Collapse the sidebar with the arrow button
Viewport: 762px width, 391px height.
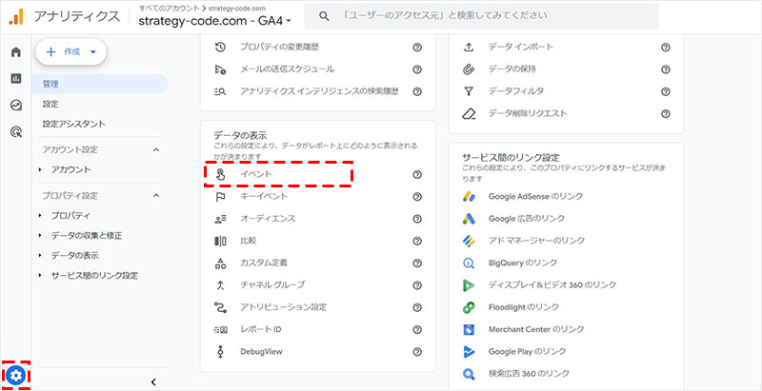tap(154, 381)
